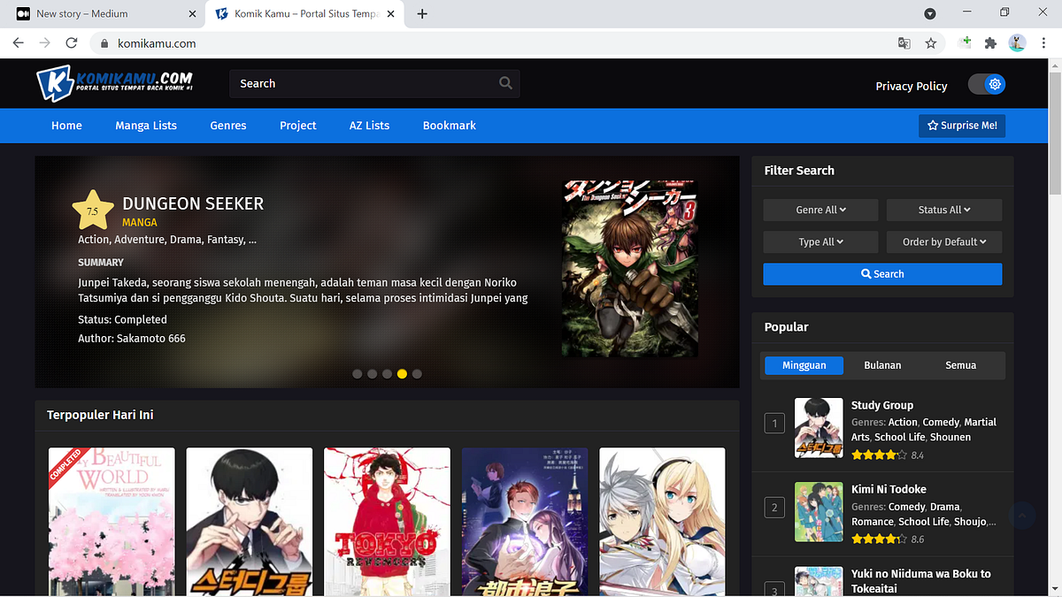Open the Chrome profile avatar
This screenshot has height=597, width=1062.
[x=1017, y=42]
